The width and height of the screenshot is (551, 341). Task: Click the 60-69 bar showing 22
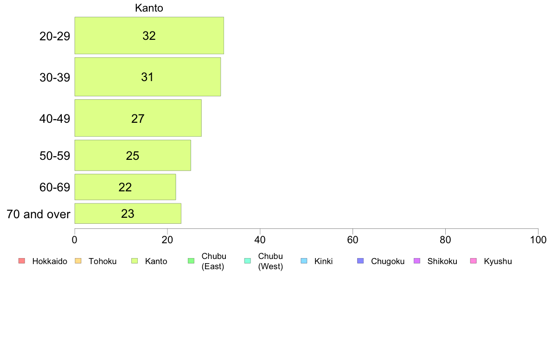pos(125,187)
